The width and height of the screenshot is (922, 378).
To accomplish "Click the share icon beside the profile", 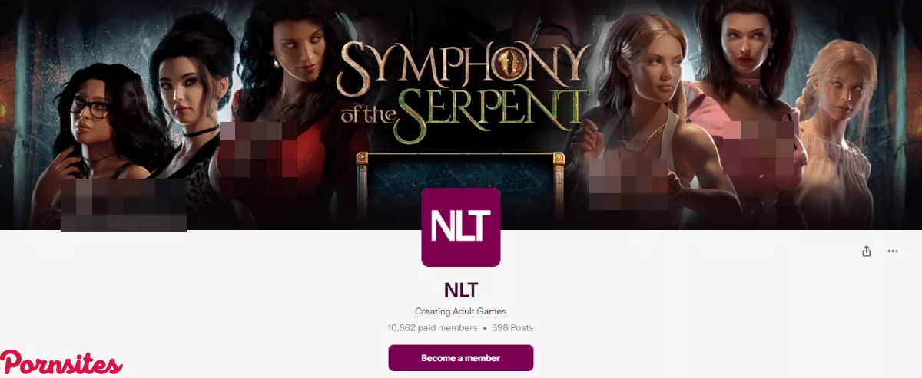I will click(867, 251).
